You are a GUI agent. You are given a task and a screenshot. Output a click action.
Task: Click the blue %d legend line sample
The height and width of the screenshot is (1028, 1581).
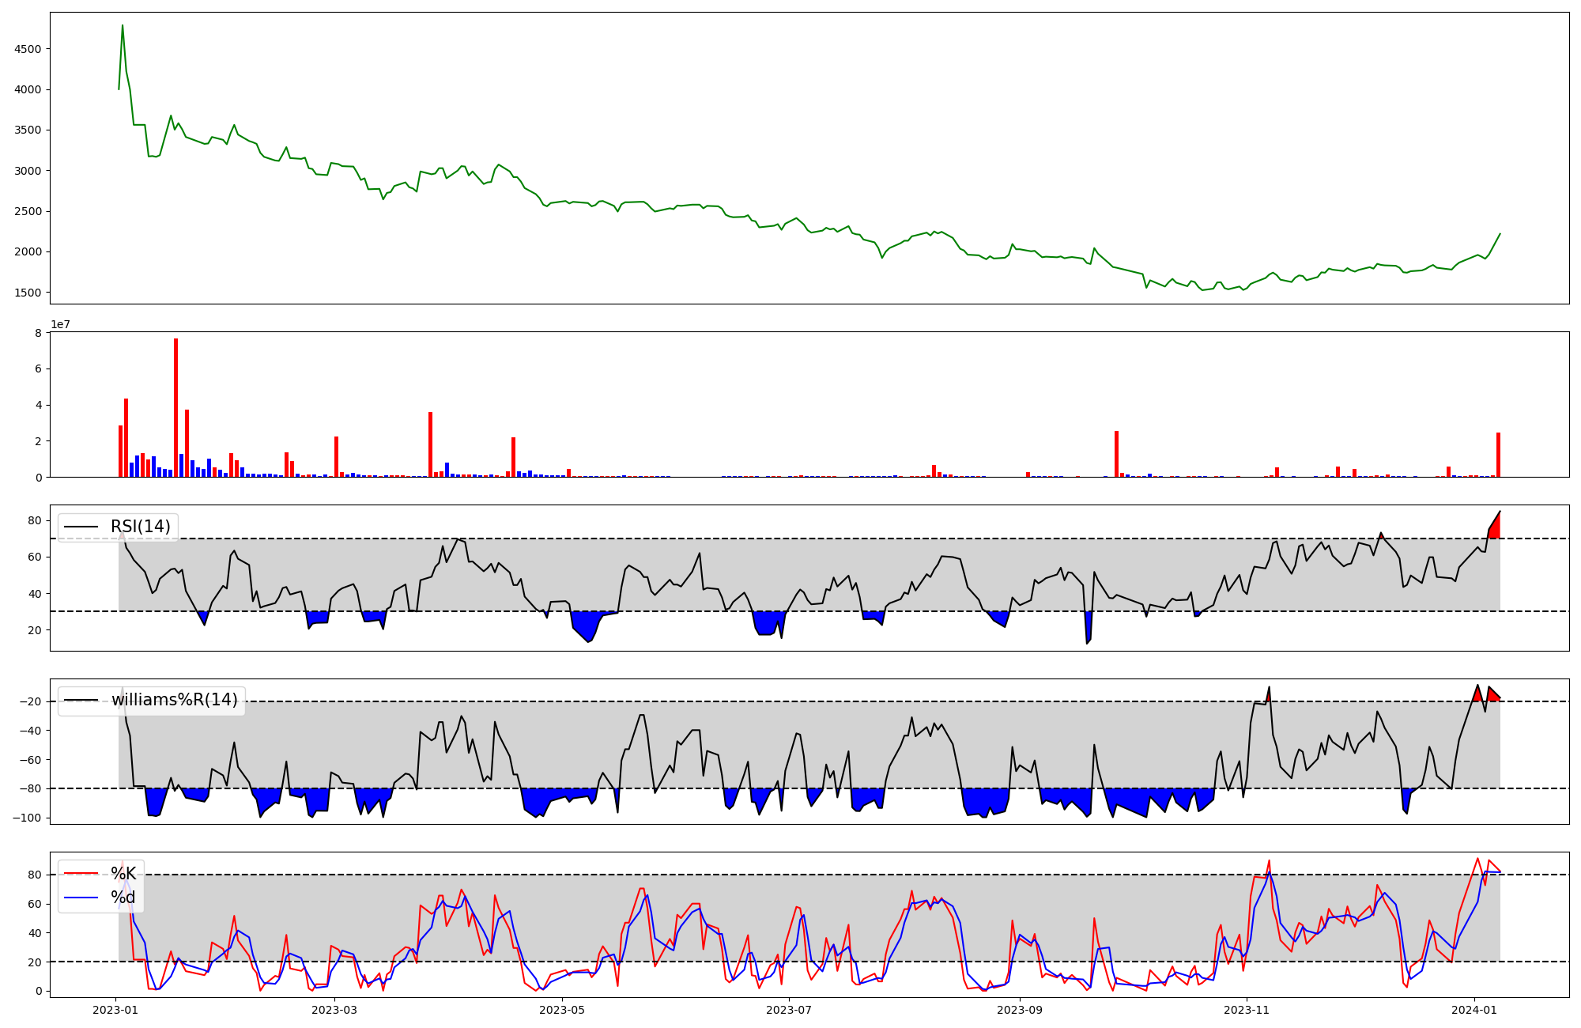[x=81, y=898]
